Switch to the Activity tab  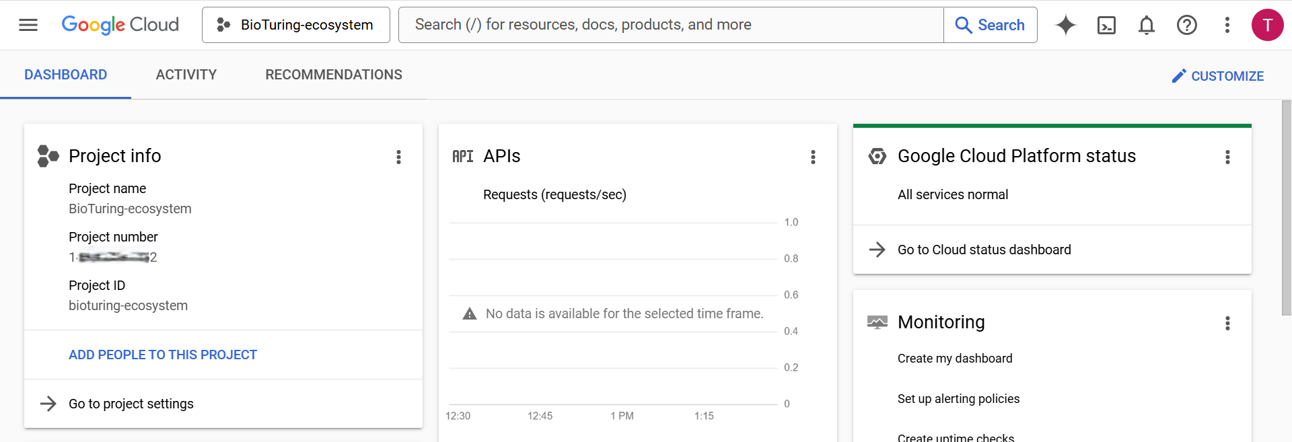(186, 75)
